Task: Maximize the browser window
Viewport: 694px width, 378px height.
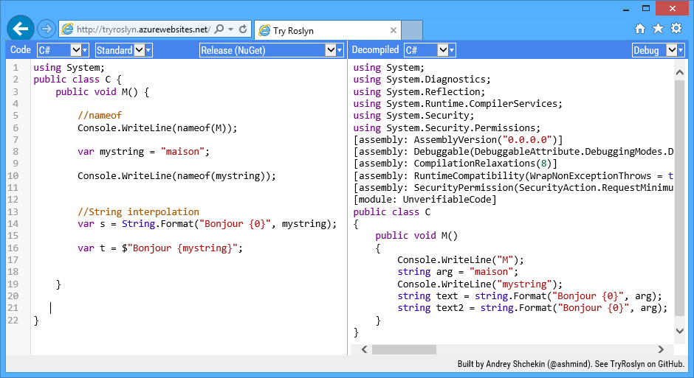Action: point(646,8)
